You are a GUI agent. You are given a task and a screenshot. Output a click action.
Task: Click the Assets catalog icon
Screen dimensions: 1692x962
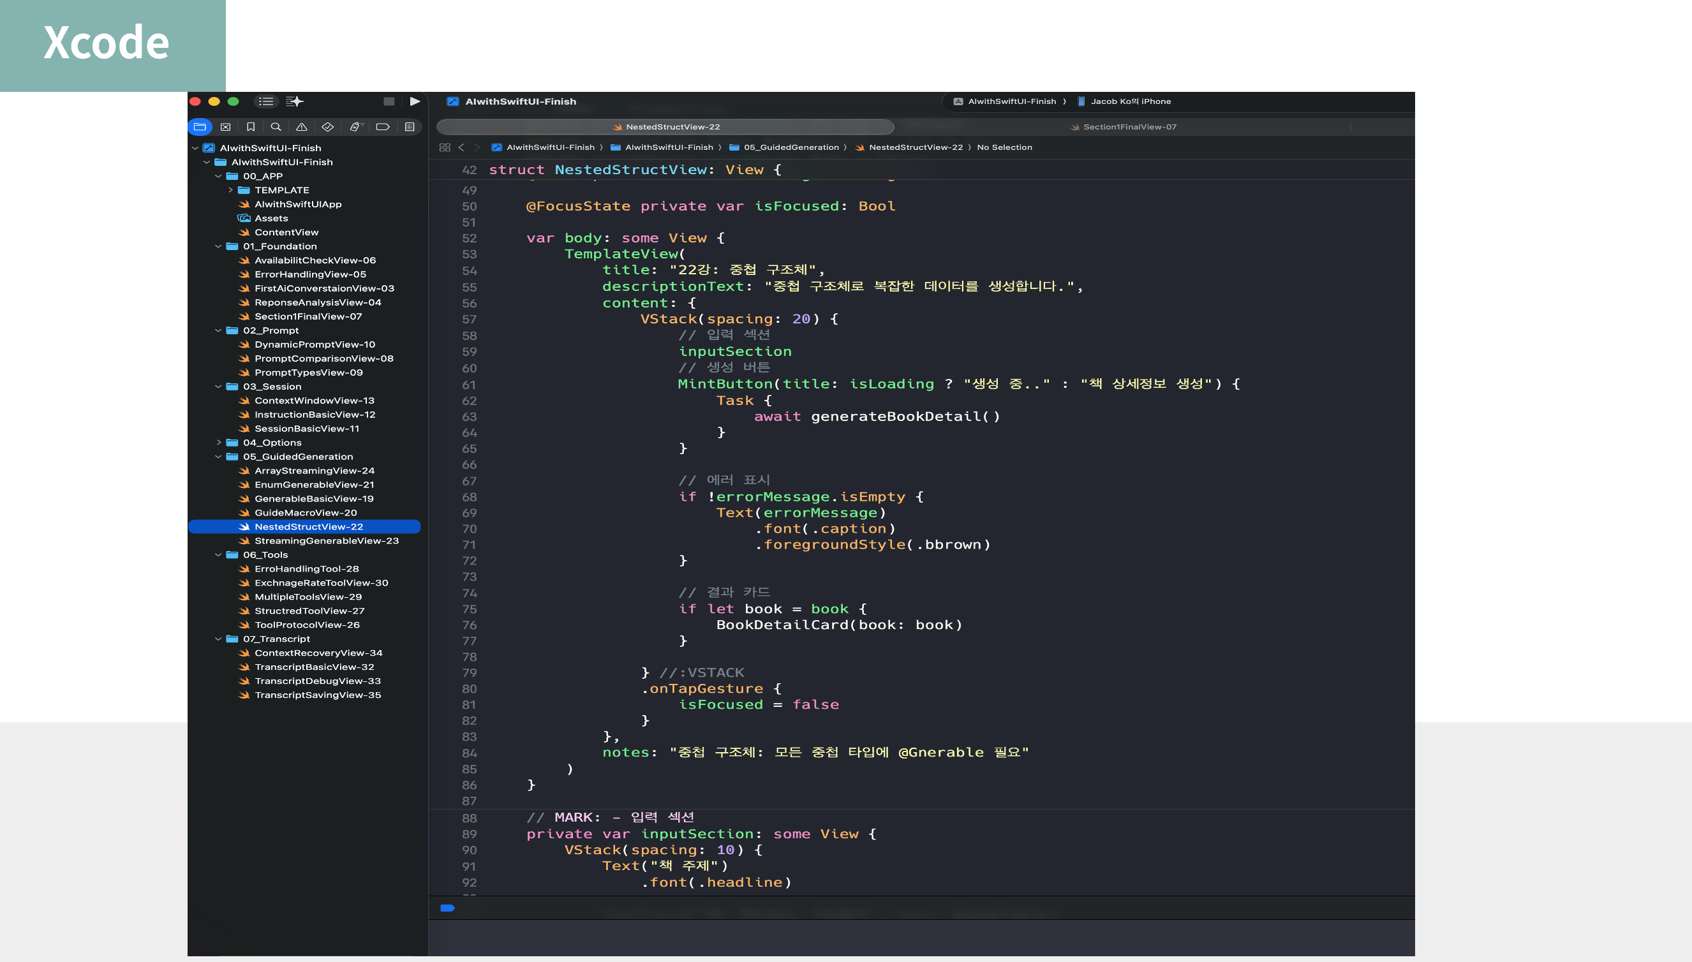tap(244, 218)
